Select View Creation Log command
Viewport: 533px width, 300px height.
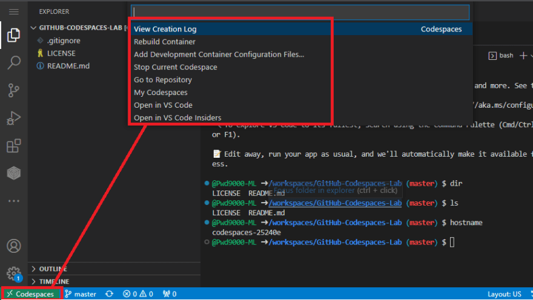[301, 29]
